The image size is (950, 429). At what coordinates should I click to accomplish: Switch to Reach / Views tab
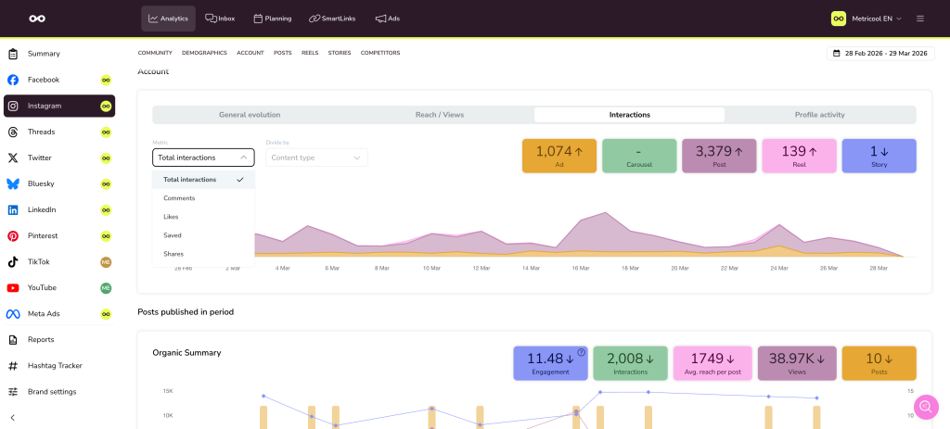440,115
